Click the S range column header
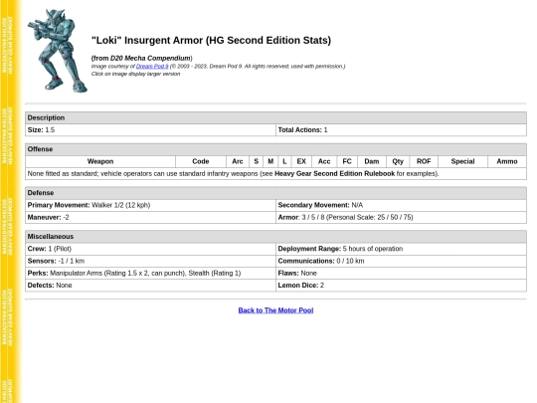The image size is (537, 403). pos(256,161)
